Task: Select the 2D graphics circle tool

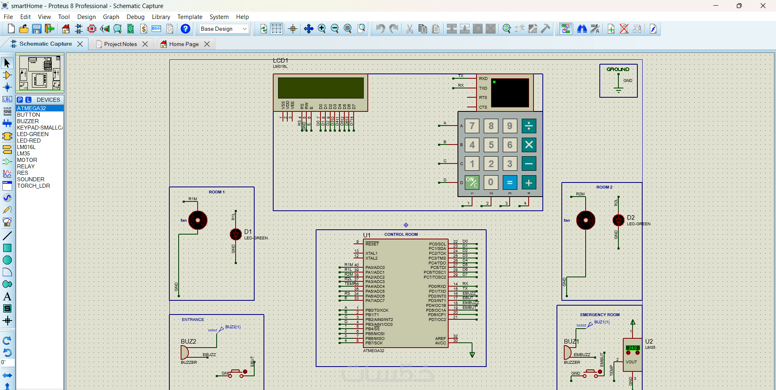Action: [7, 260]
